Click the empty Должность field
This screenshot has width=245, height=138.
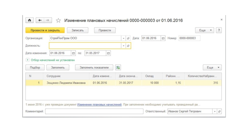coord(85,46)
